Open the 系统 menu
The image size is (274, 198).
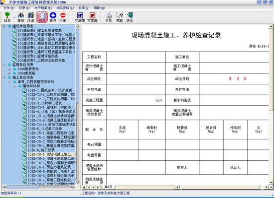click(x=84, y=8)
